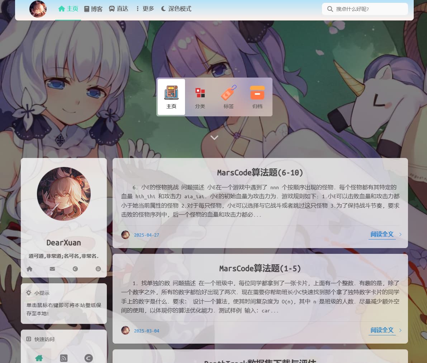The height and width of the screenshot is (363, 427).
Task: Toggle 深色模式 (dark mode)
Action: pos(175,9)
